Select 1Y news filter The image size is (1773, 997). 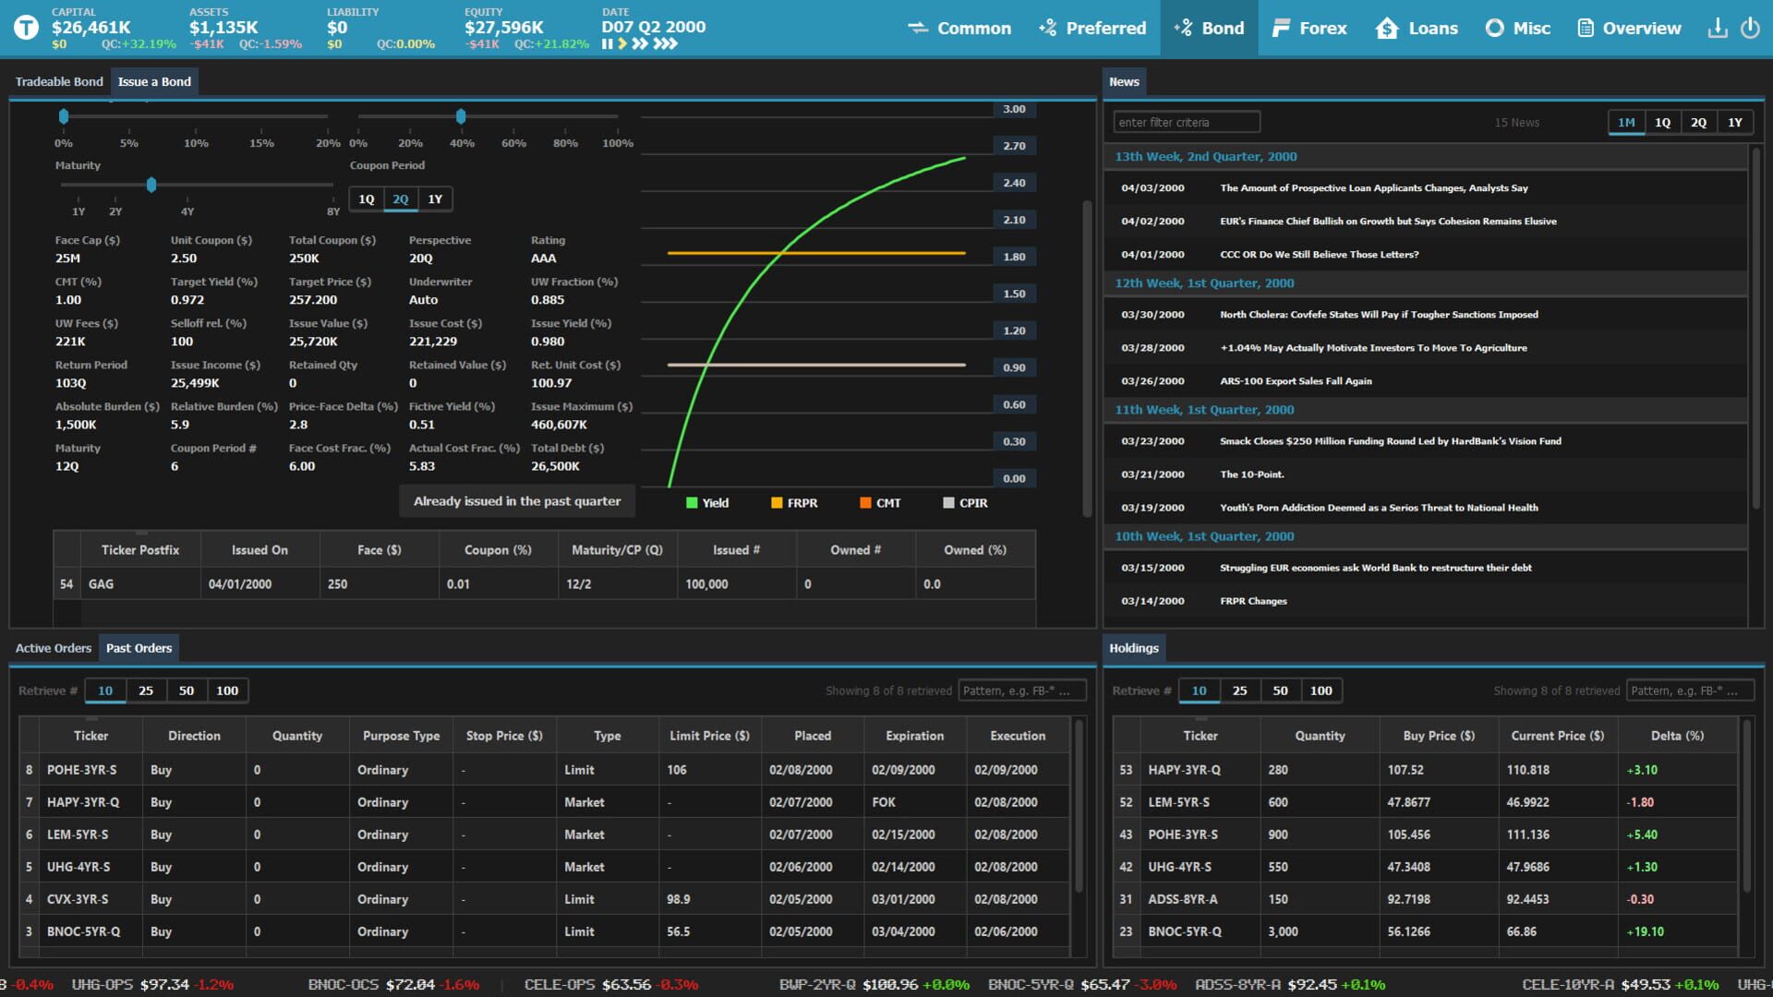[x=1735, y=121]
